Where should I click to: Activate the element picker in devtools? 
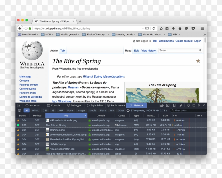point(18,105)
